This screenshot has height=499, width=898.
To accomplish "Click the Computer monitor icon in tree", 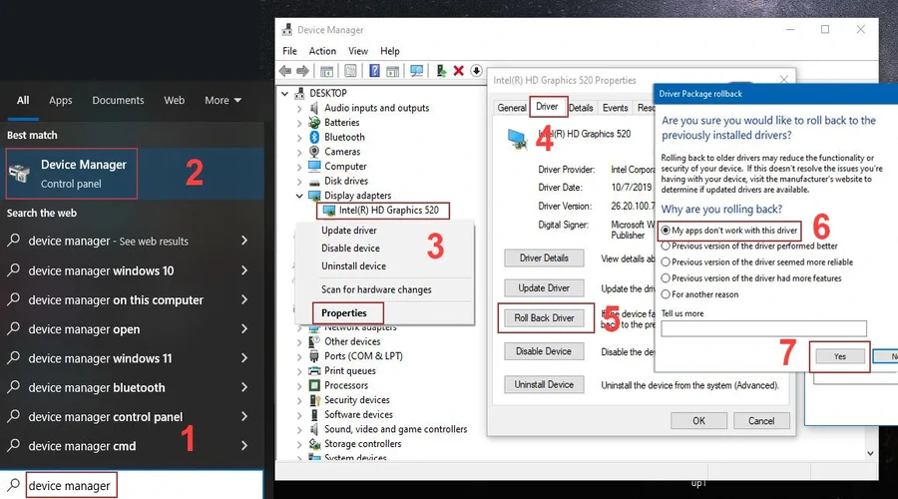I will tap(314, 166).
